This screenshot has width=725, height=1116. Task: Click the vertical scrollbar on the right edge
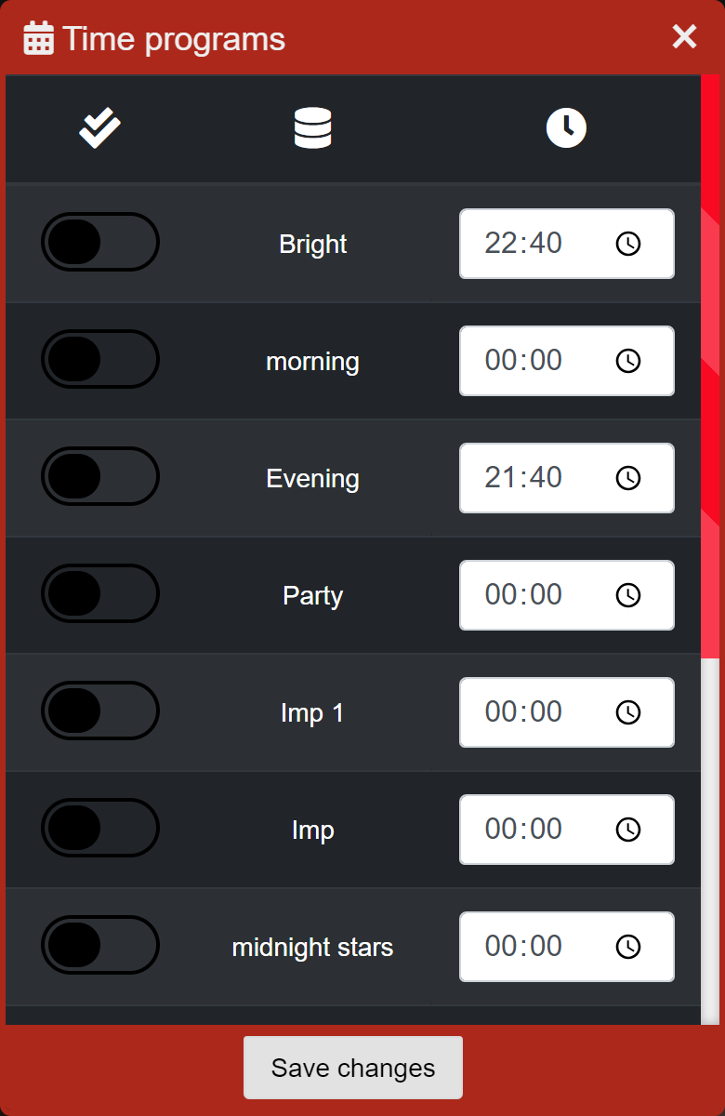coord(710,372)
